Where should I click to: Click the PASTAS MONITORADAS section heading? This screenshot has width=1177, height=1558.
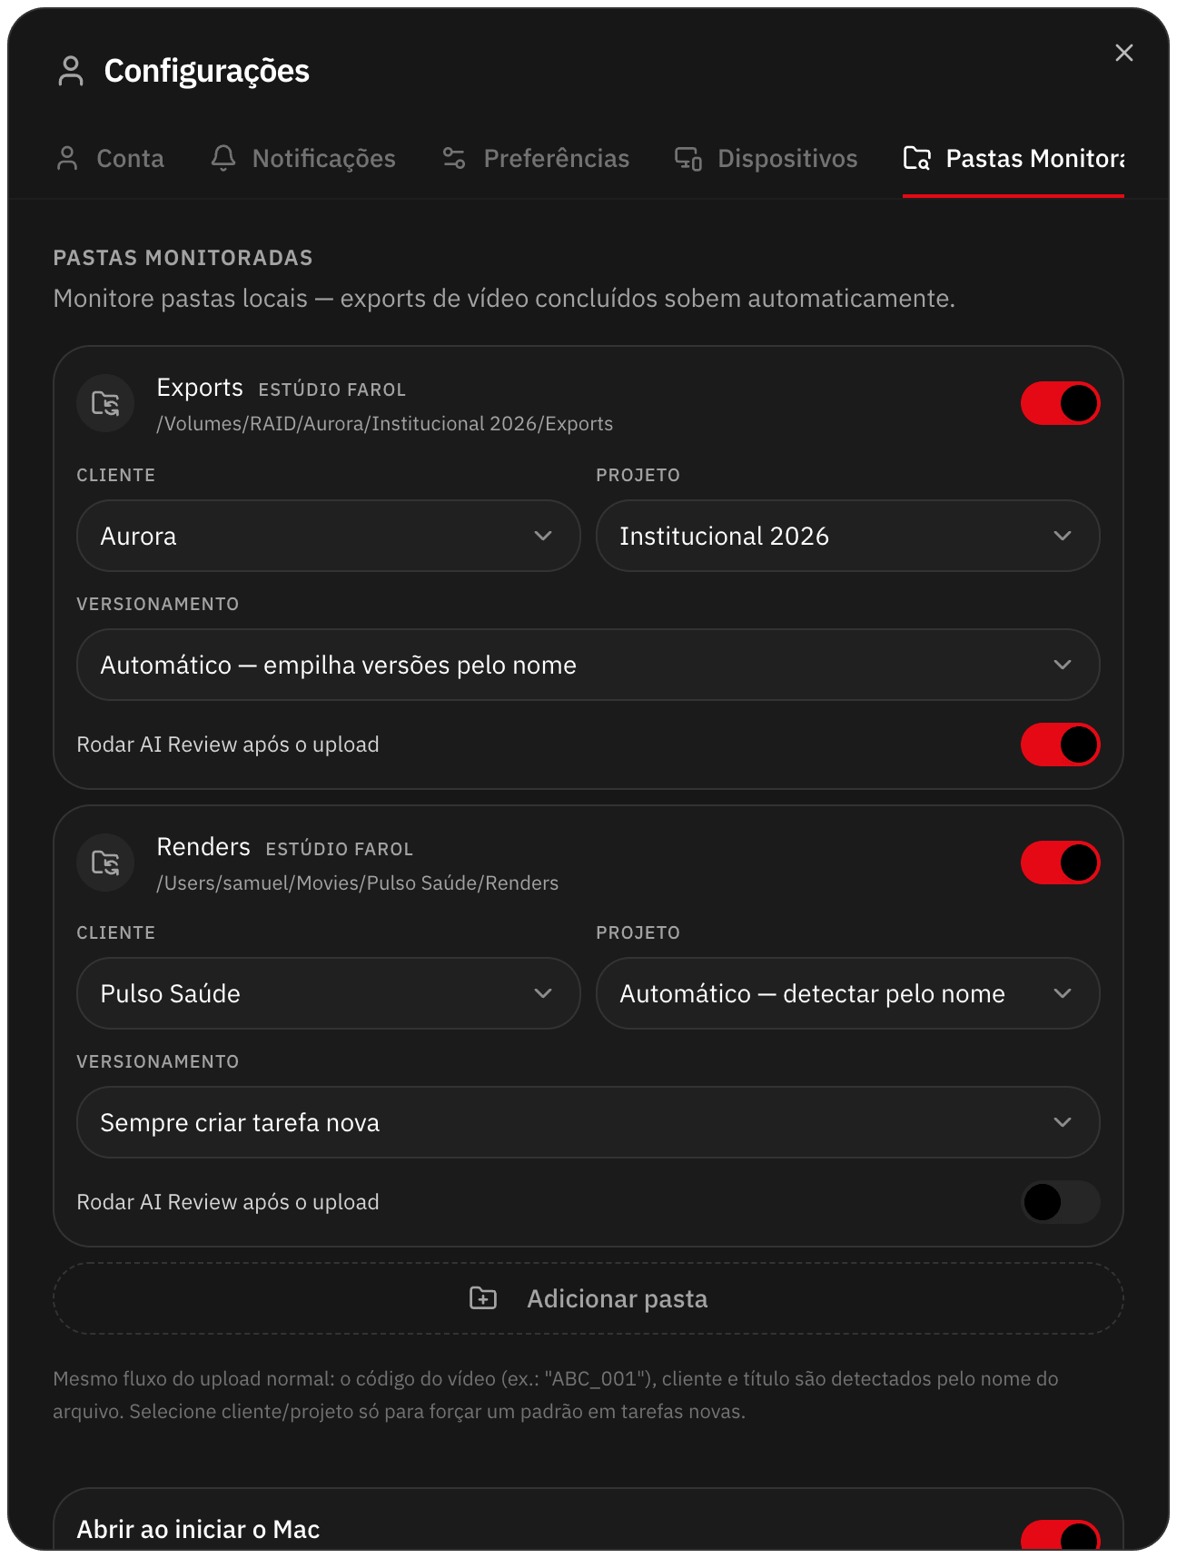183,258
